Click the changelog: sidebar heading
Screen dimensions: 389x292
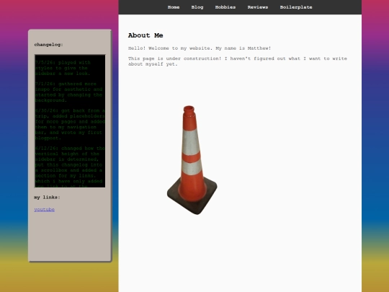click(49, 45)
